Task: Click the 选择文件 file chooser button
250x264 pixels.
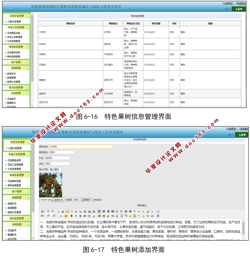Action: coord(59,200)
